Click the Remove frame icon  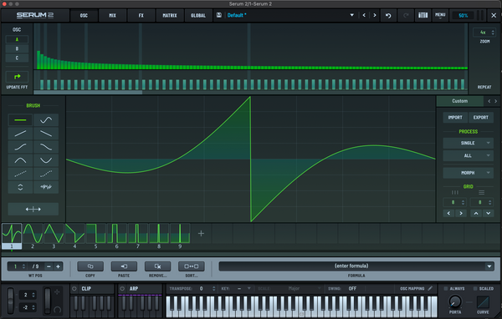pyautogui.click(x=157, y=266)
